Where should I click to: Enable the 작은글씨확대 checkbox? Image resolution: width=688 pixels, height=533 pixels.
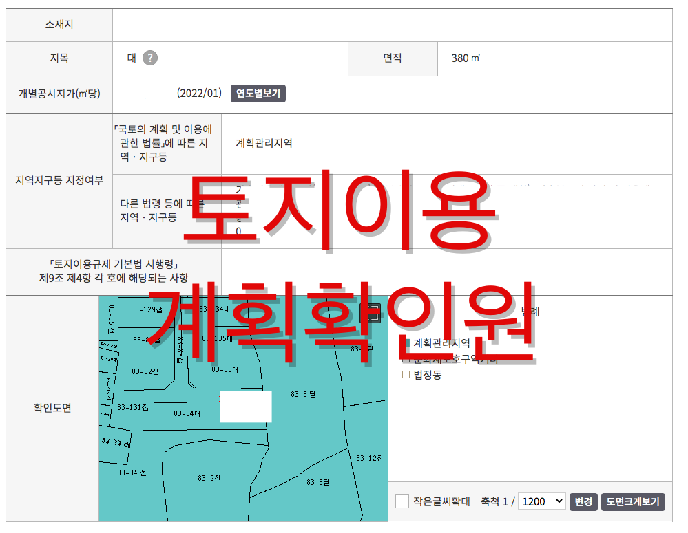tap(402, 502)
